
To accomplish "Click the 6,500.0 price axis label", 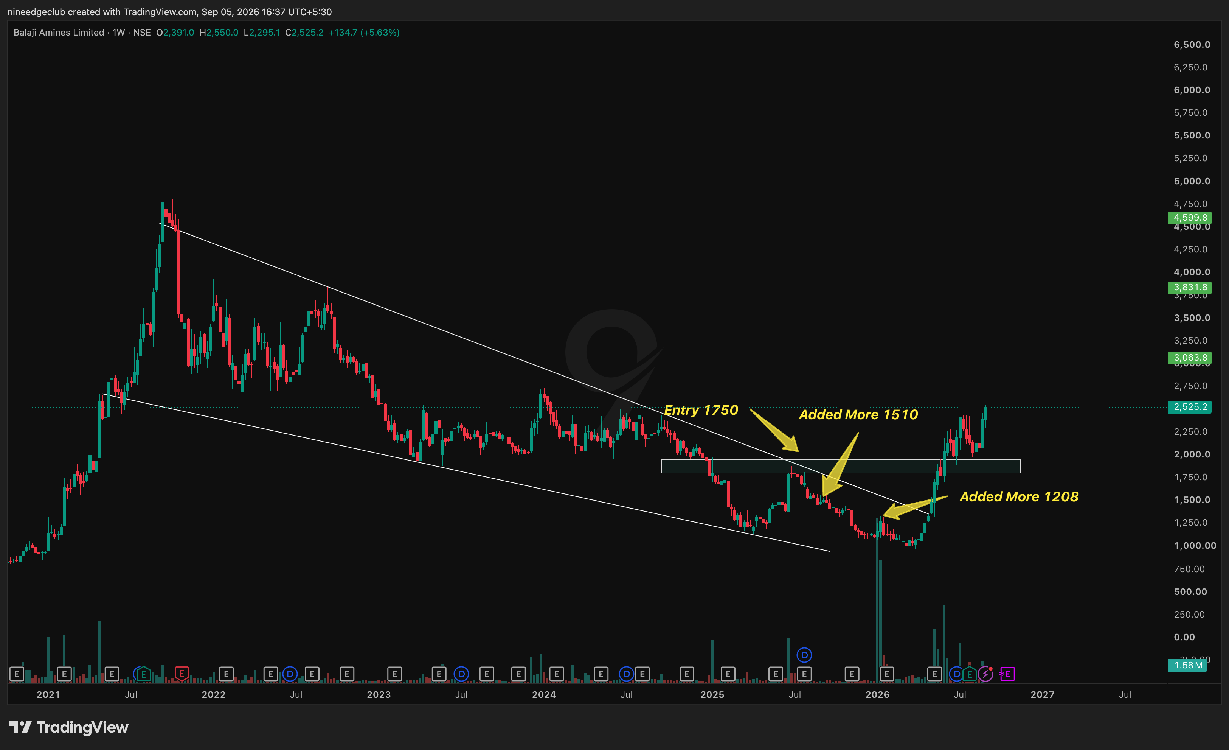I will click(x=1192, y=44).
